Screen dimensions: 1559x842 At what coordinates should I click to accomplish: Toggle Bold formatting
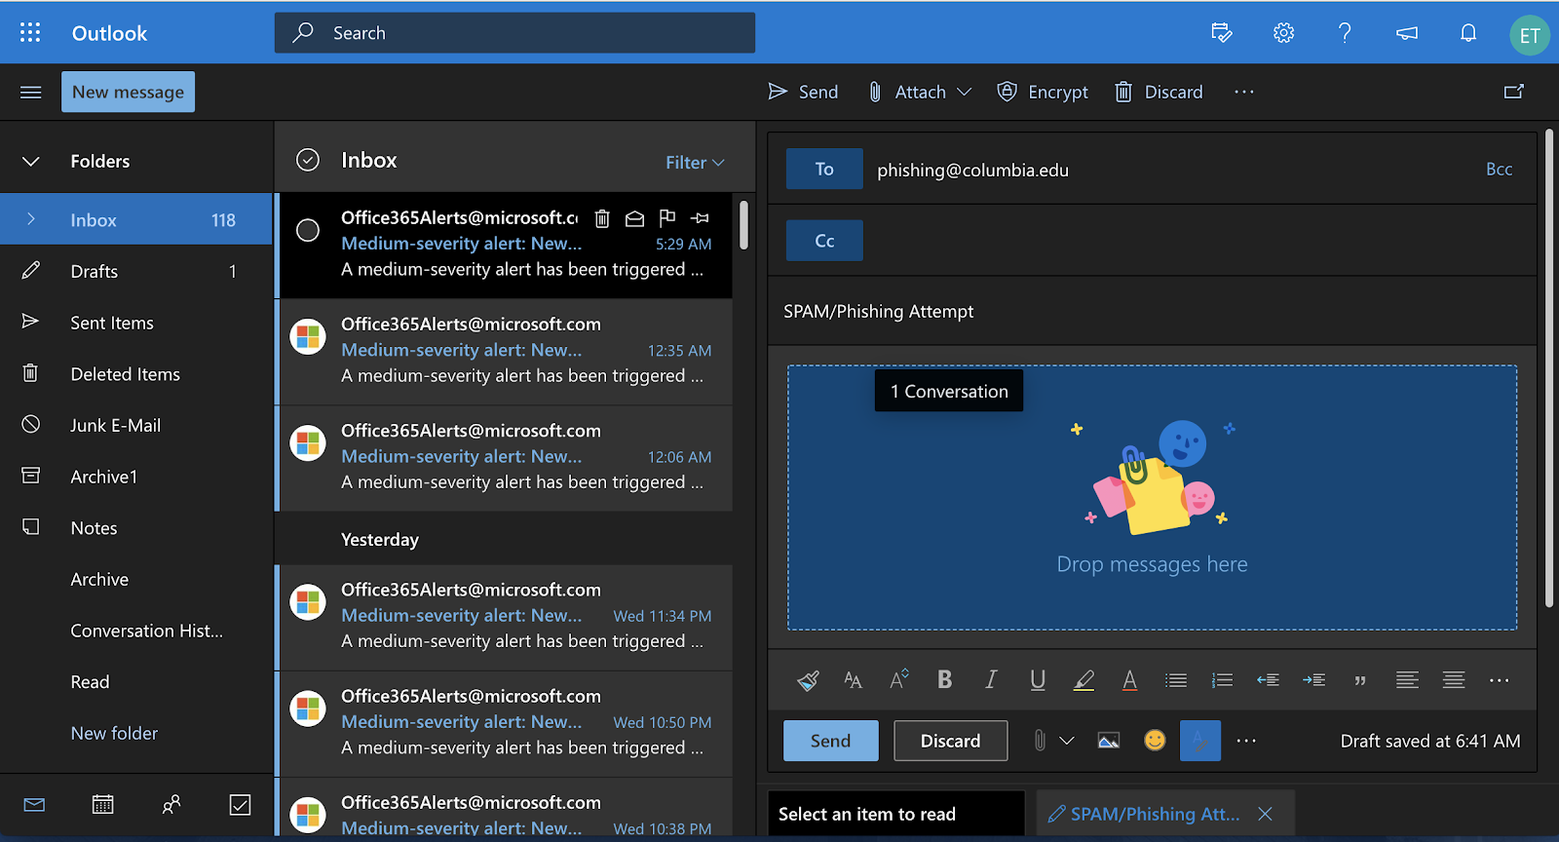click(944, 680)
